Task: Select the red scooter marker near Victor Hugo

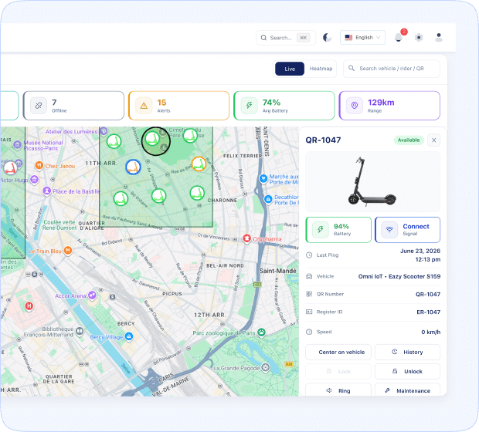Action: click(x=10, y=168)
